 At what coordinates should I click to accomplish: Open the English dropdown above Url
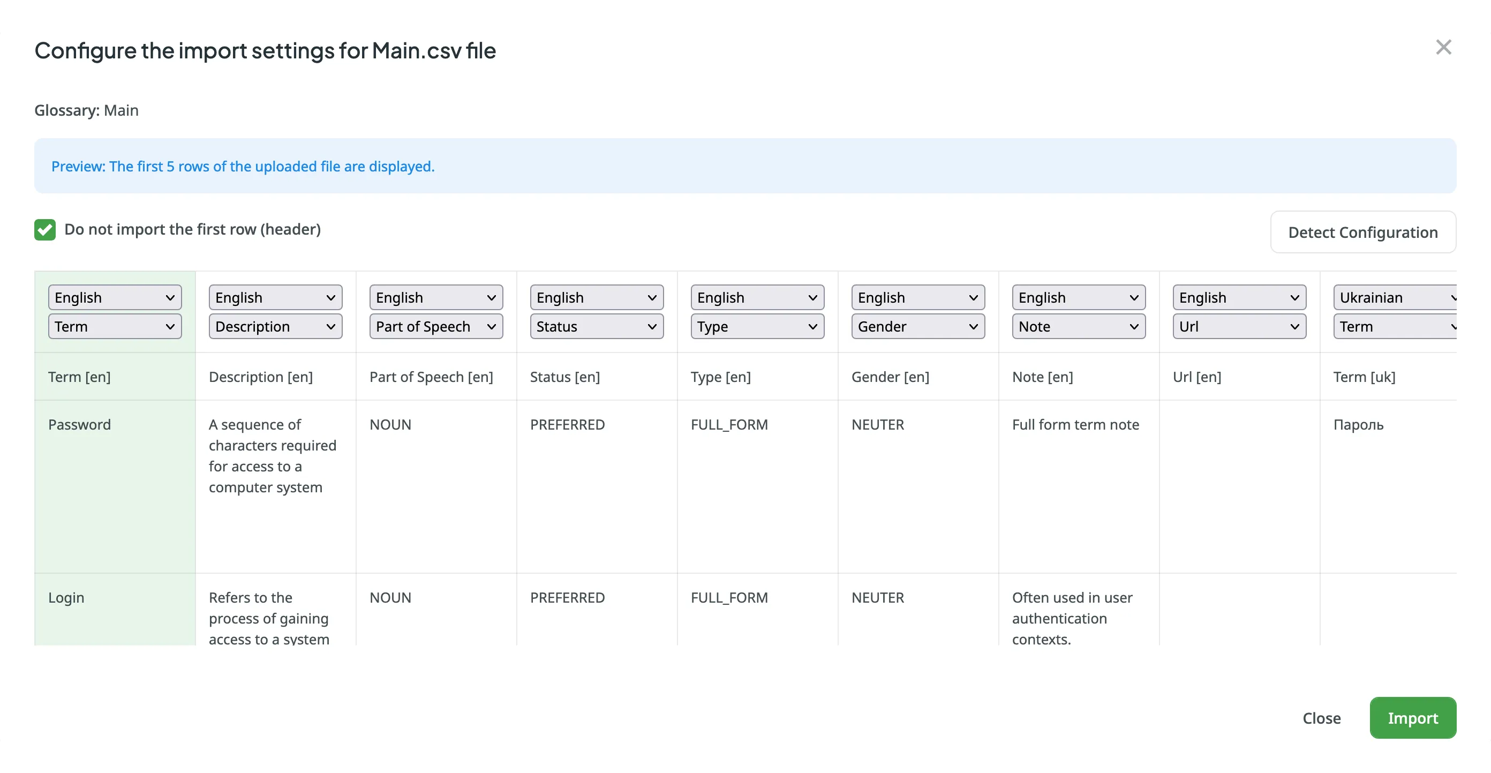[x=1239, y=297]
